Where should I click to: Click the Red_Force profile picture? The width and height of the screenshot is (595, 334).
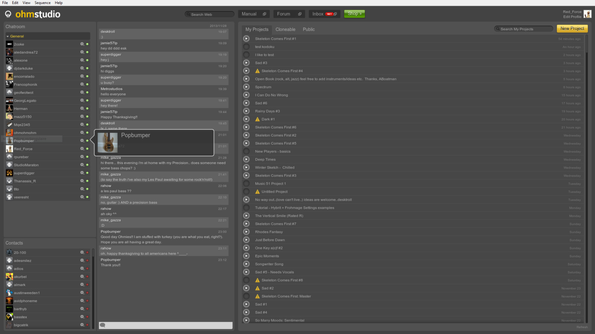587,14
